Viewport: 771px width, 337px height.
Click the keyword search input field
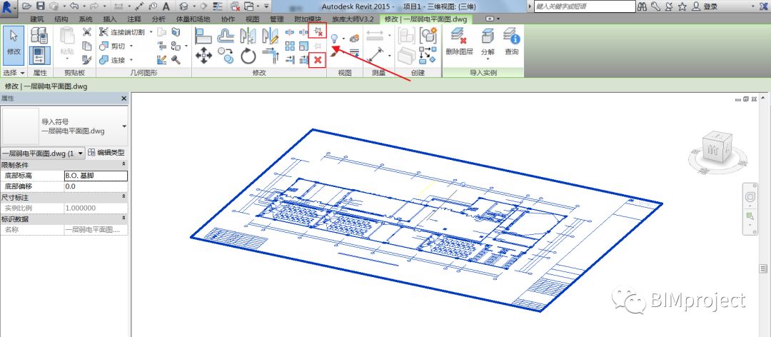585,6
